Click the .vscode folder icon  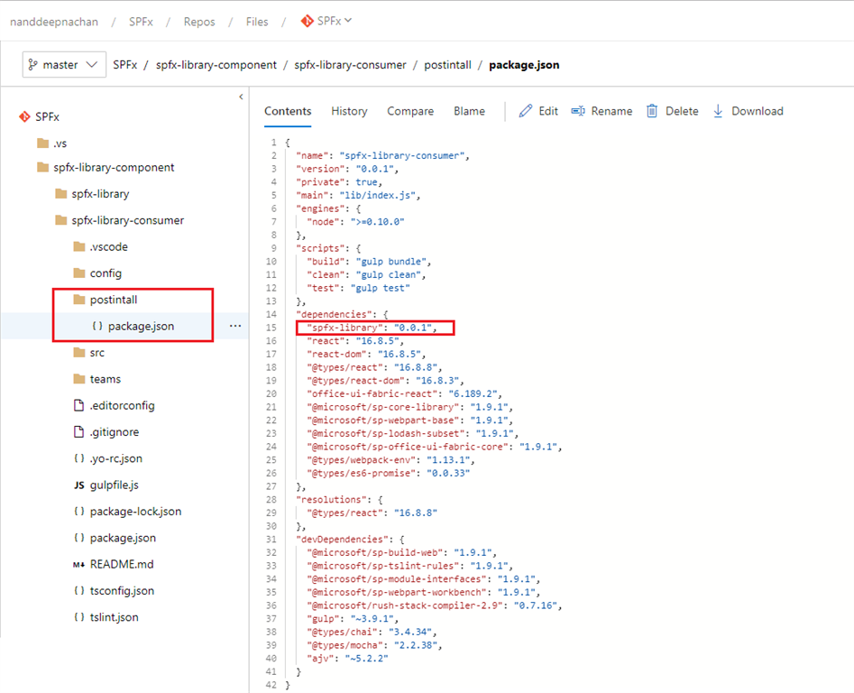coord(79,246)
